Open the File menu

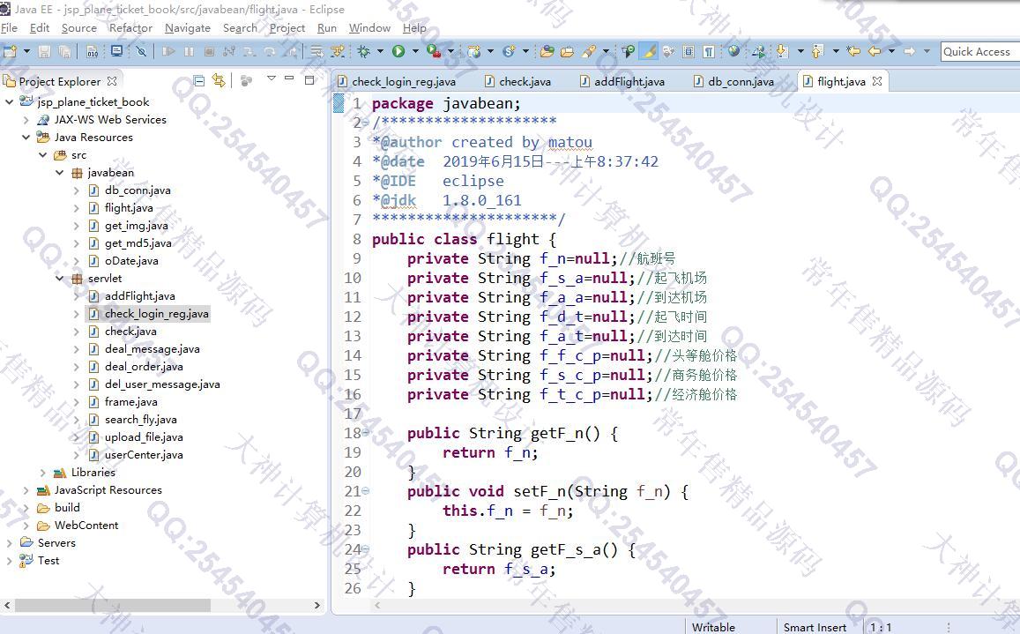(x=9, y=28)
